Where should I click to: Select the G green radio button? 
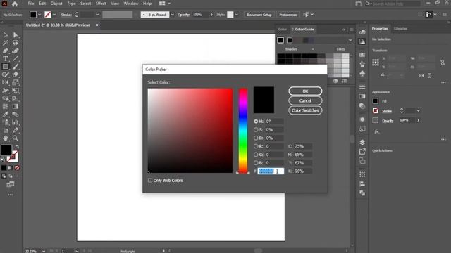[x=256, y=155]
